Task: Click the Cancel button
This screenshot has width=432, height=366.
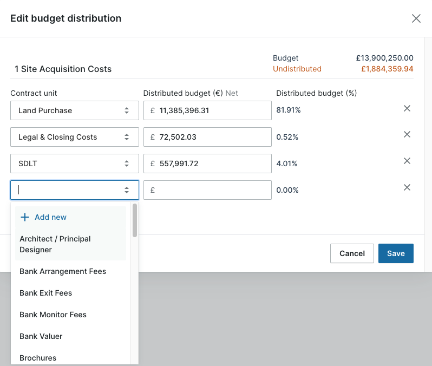Action: click(x=352, y=253)
